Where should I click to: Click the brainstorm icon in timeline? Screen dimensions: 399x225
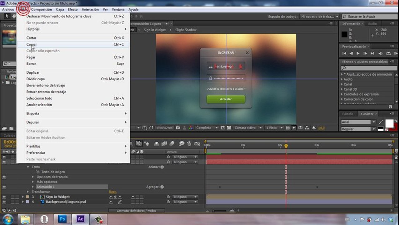pos(182,144)
